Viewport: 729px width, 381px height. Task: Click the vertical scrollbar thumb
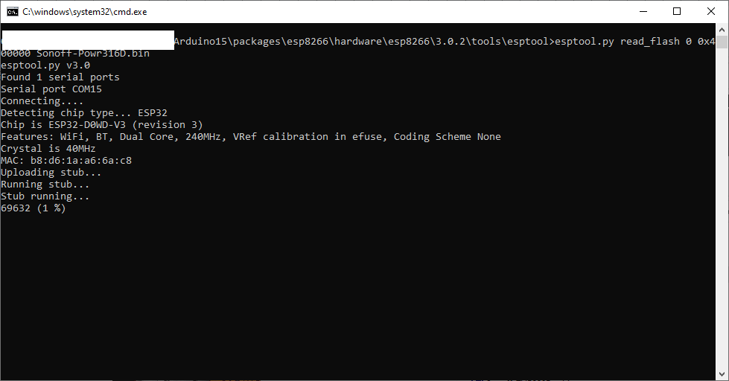pos(722,42)
